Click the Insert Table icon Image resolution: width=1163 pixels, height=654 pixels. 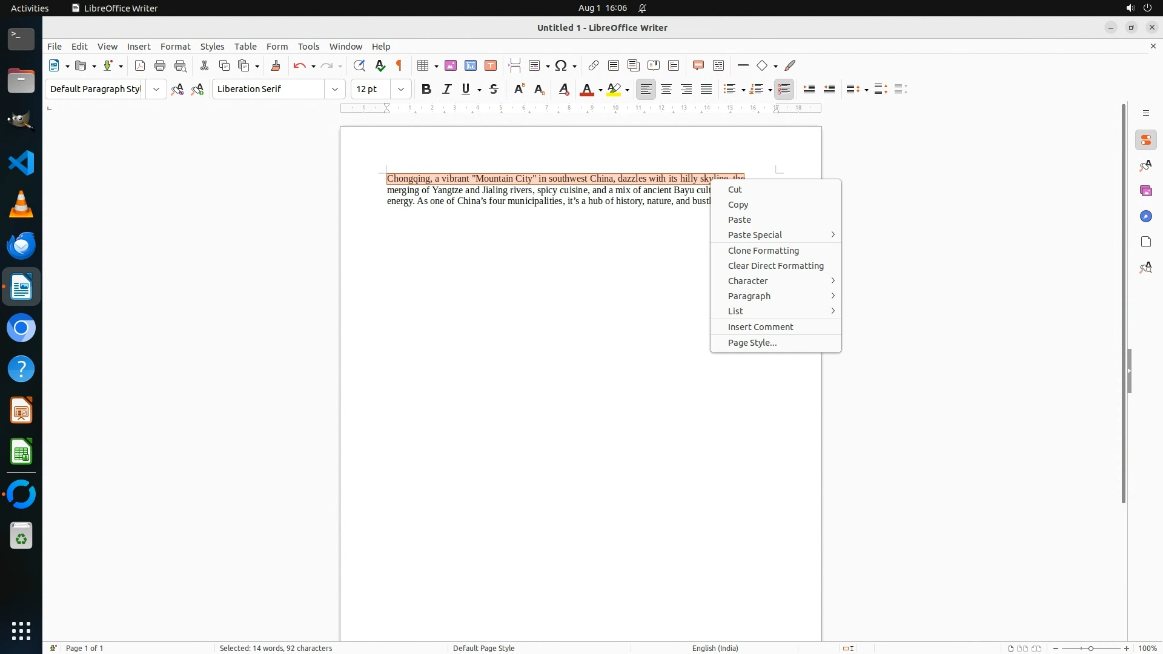coord(423,66)
